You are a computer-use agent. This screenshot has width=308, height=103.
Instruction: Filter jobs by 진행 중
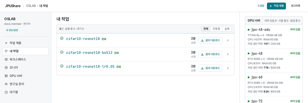pos(216,29)
